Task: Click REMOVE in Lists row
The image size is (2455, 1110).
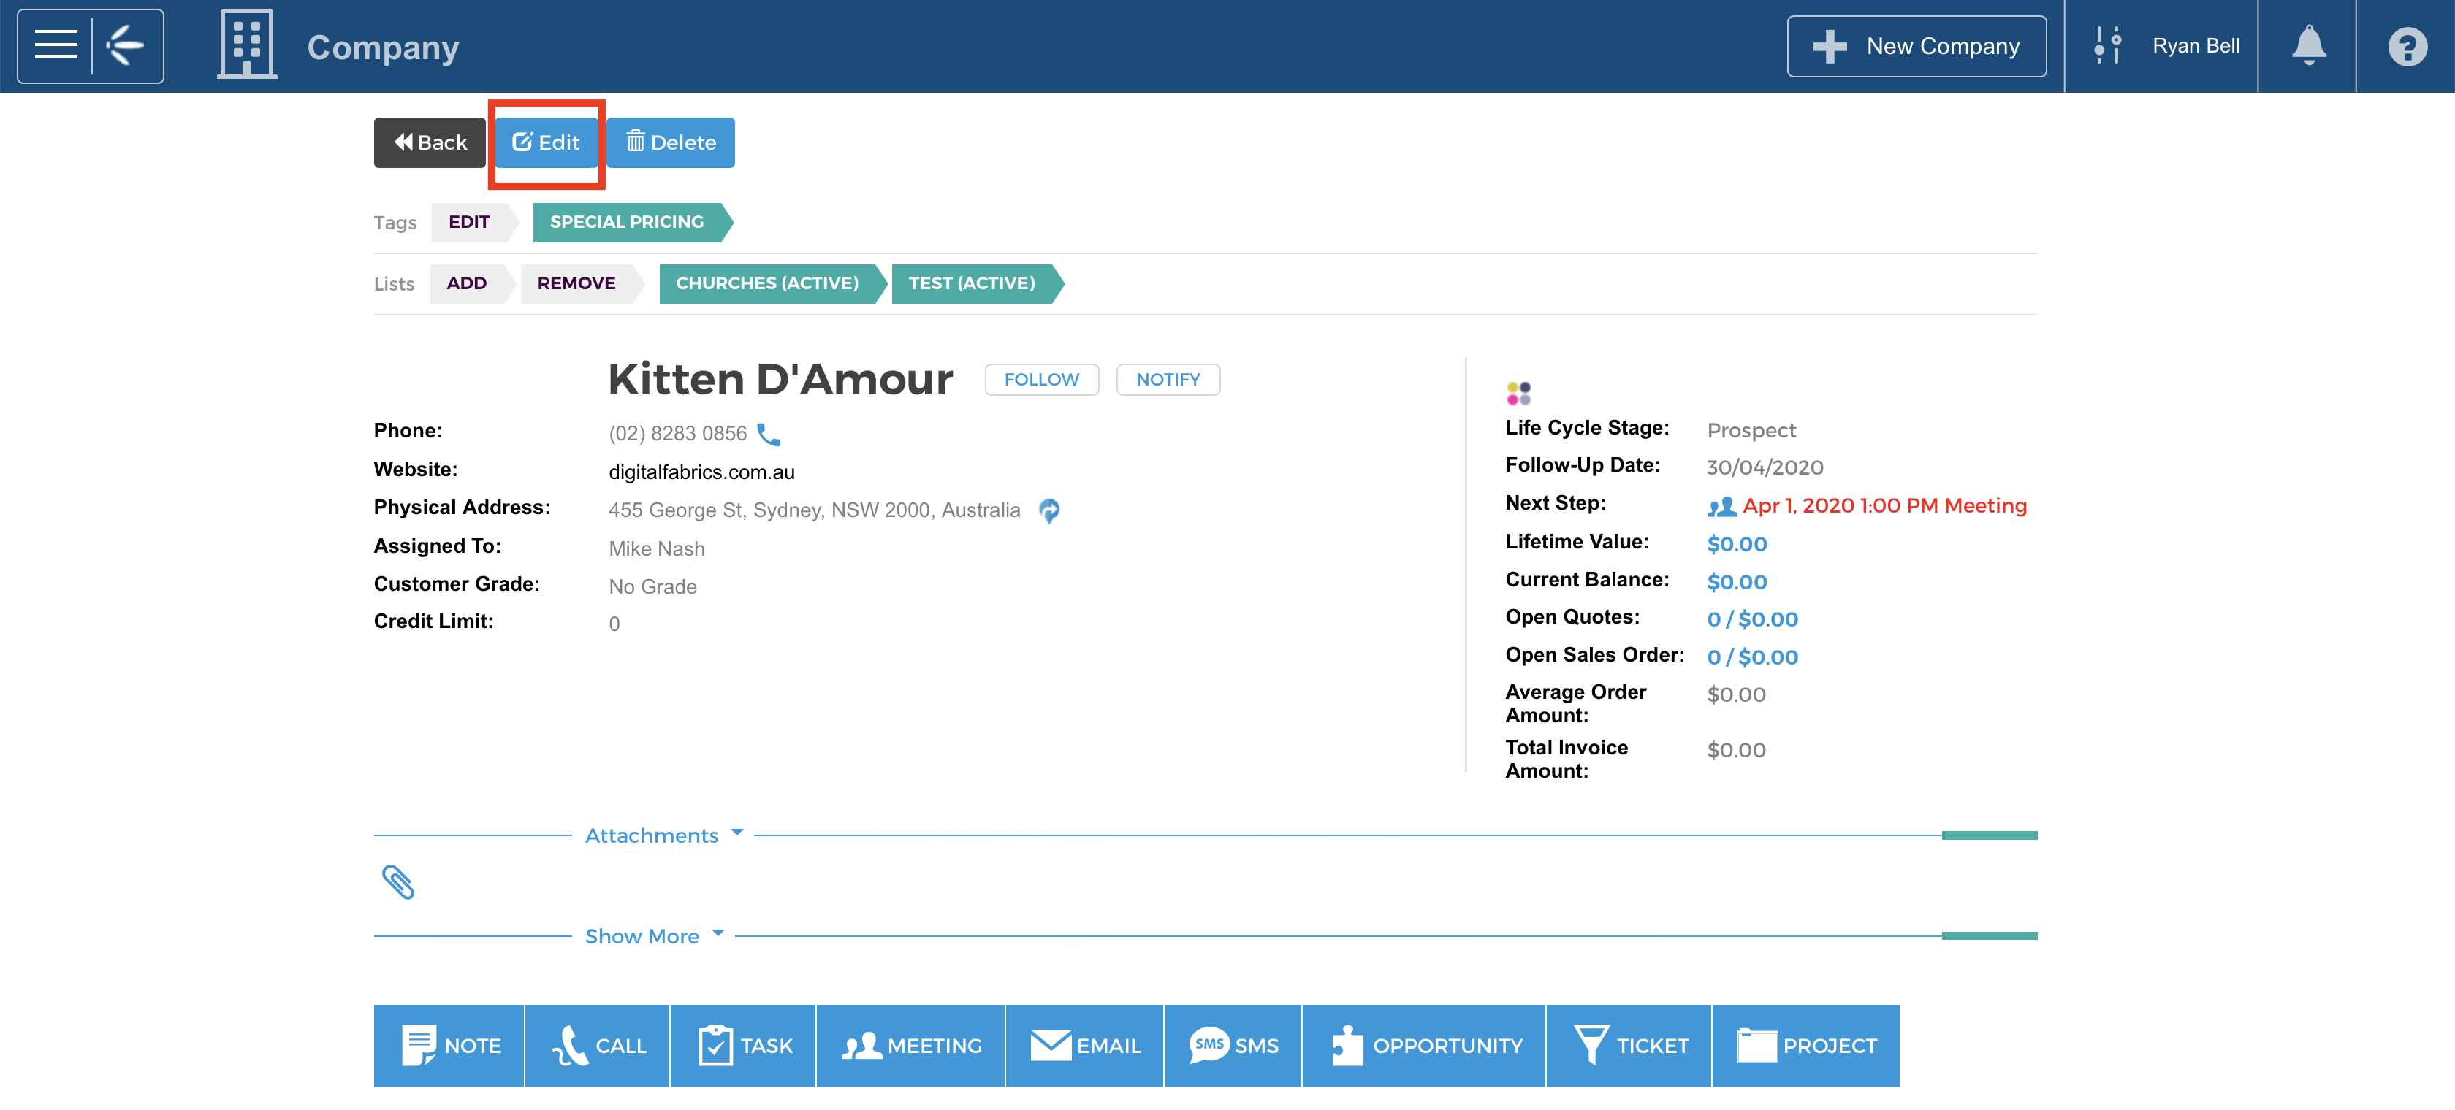Action: (582, 284)
